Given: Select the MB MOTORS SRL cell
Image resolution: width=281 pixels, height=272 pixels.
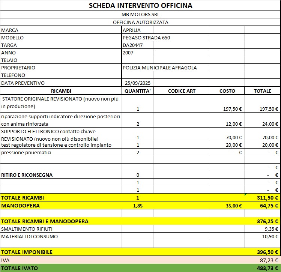Looking at the screenshot, I should pyautogui.click(x=140, y=14).
